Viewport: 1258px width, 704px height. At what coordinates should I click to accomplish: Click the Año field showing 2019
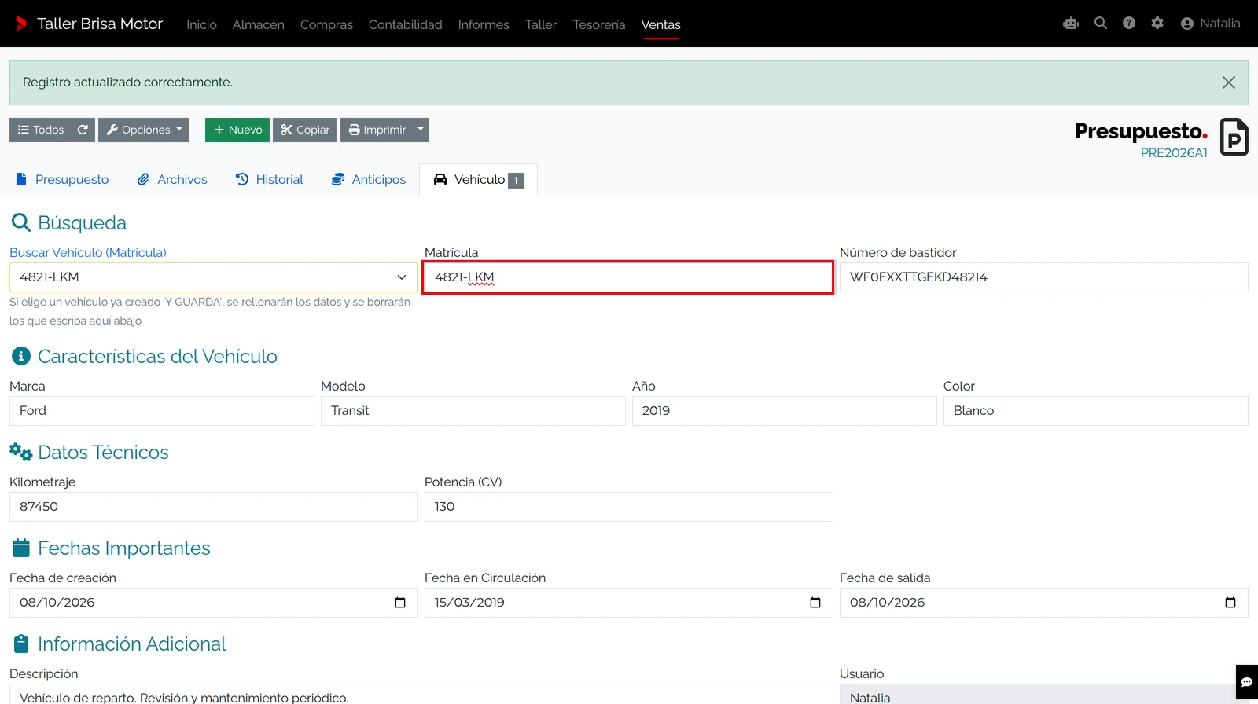(784, 411)
